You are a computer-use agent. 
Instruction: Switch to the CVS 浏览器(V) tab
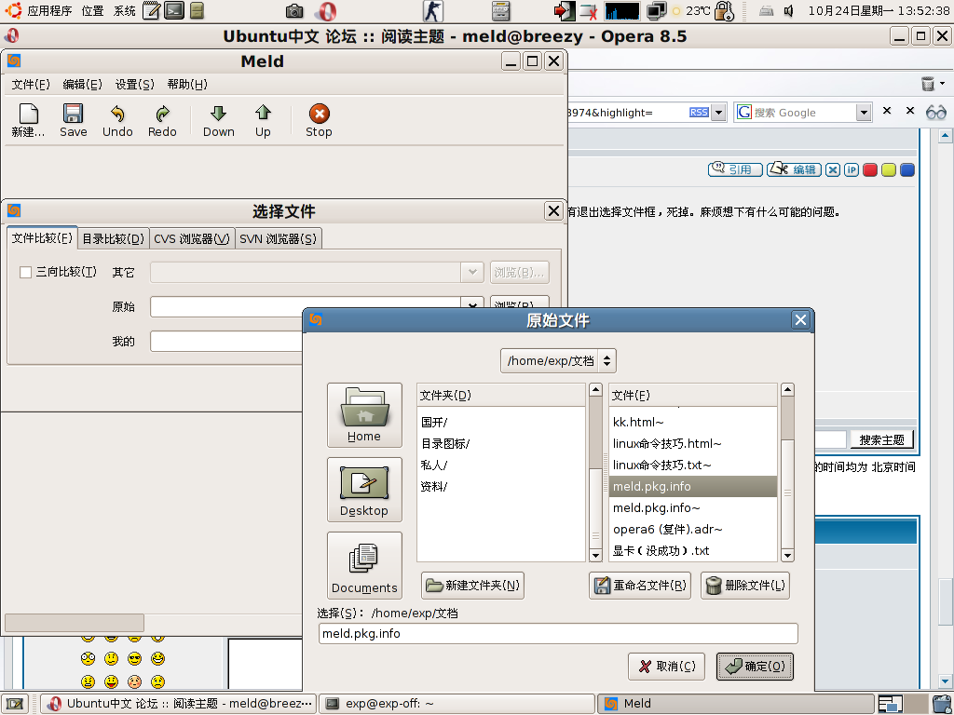[192, 239]
